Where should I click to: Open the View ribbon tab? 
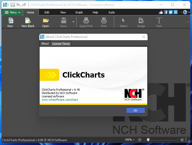63,12
